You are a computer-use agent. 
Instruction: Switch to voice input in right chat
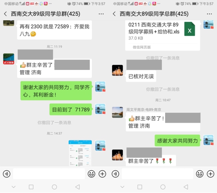point(115,174)
